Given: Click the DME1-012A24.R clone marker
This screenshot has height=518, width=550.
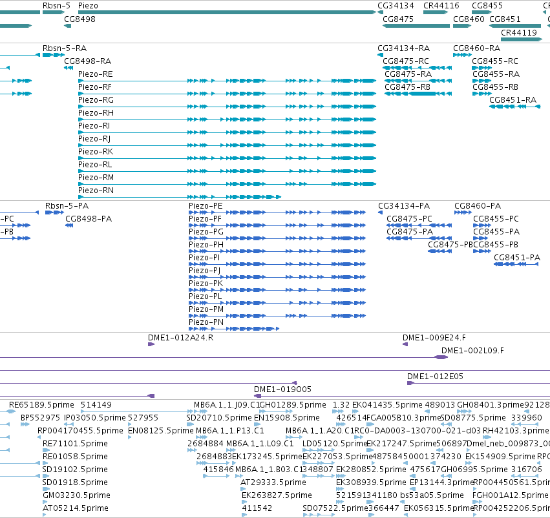Looking at the screenshot, I should (151, 344).
